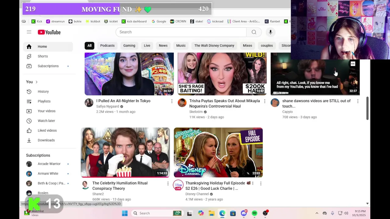Open Downloads in sidebar
The height and width of the screenshot is (219, 390).
48,140
